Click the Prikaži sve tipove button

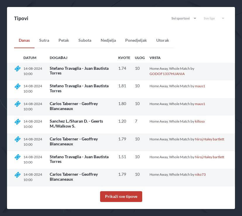click(x=121, y=196)
